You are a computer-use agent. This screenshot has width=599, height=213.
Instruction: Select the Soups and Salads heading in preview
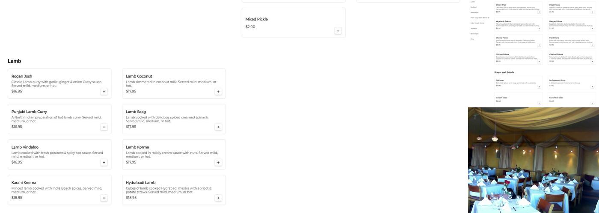click(504, 72)
